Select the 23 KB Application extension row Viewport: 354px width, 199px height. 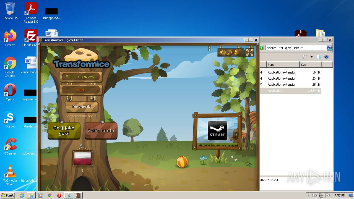click(290, 78)
